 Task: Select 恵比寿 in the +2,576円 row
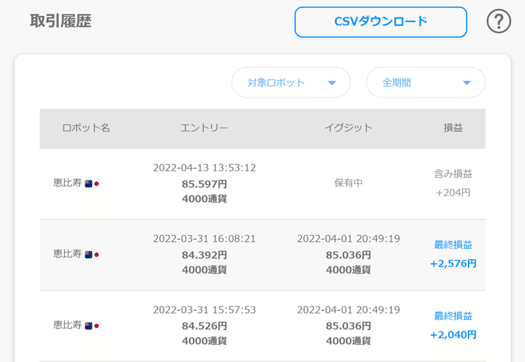click(x=68, y=254)
